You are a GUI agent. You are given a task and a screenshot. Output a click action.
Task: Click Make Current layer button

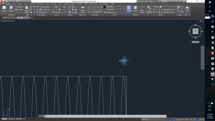click(169, 9)
